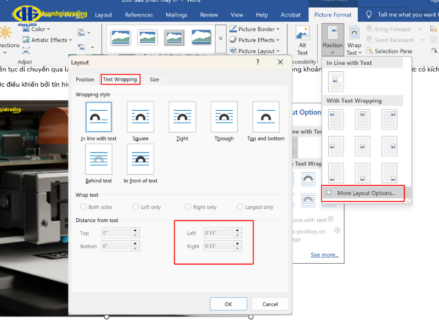Click the OK button
Viewport: 439px width, 329px height.
coord(228,304)
